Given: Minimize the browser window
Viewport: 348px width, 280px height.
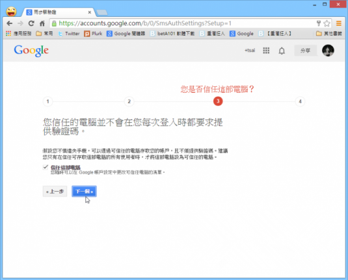Looking at the screenshot, I should [x=315, y=5].
